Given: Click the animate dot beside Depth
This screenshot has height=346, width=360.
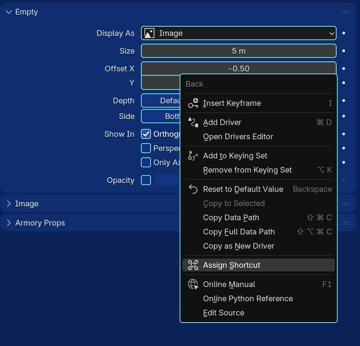Looking at the screenshot, I should pyautogui.click(x=344, y=101).
